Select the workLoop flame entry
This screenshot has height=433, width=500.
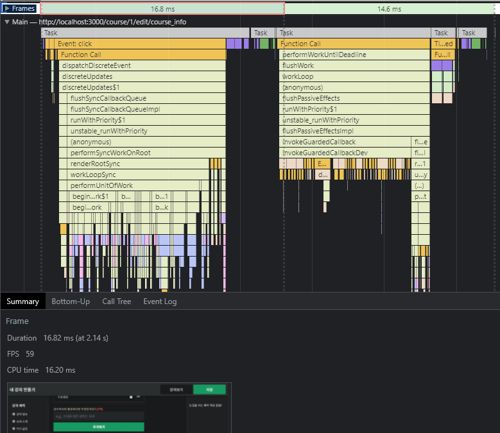[x=354, y=76]
